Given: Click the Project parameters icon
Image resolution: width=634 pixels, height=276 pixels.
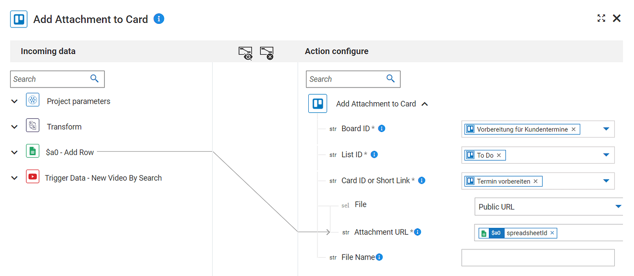Looking at the screenshot, I should click(x=33, y=100).
